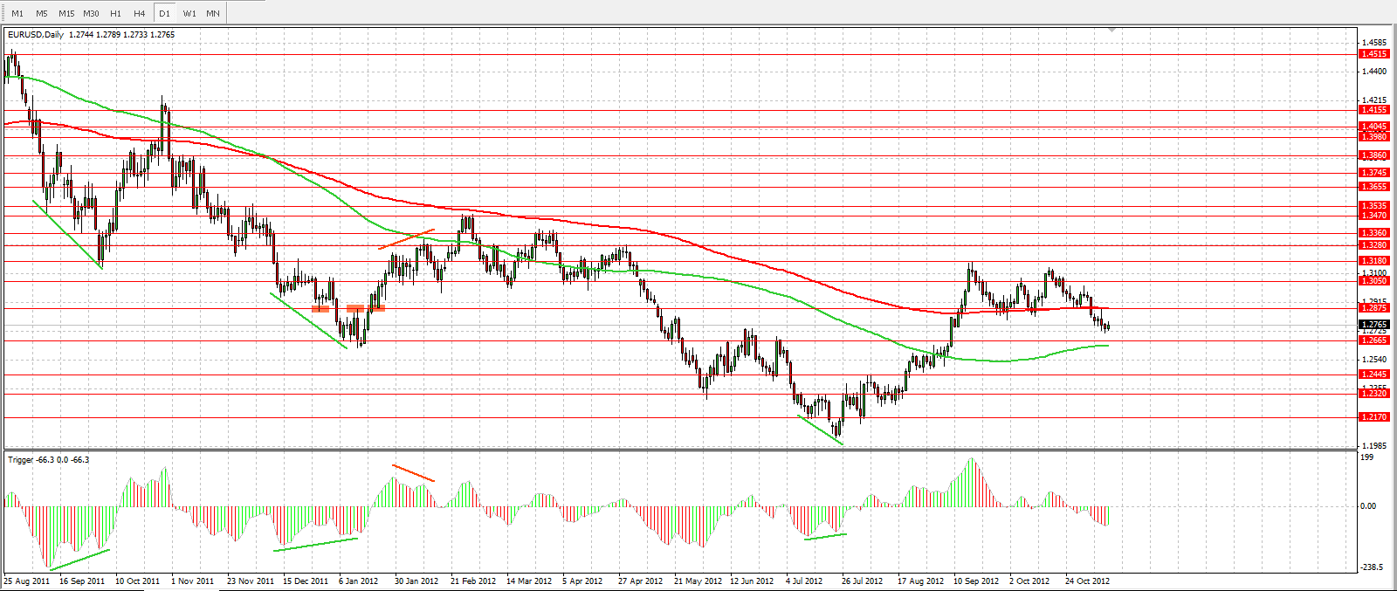
Task: Select the M30 timeframe button
Action: tap(91, 13)
